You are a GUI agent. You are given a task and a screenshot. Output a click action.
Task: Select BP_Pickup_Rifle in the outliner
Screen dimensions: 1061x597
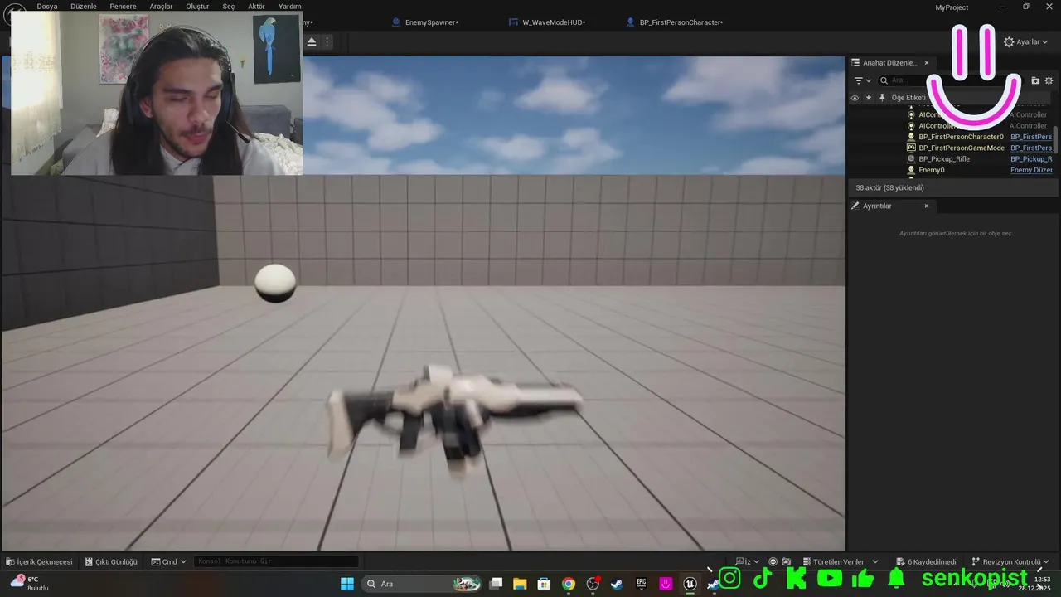pyautogui.click(x=944, y=158)
